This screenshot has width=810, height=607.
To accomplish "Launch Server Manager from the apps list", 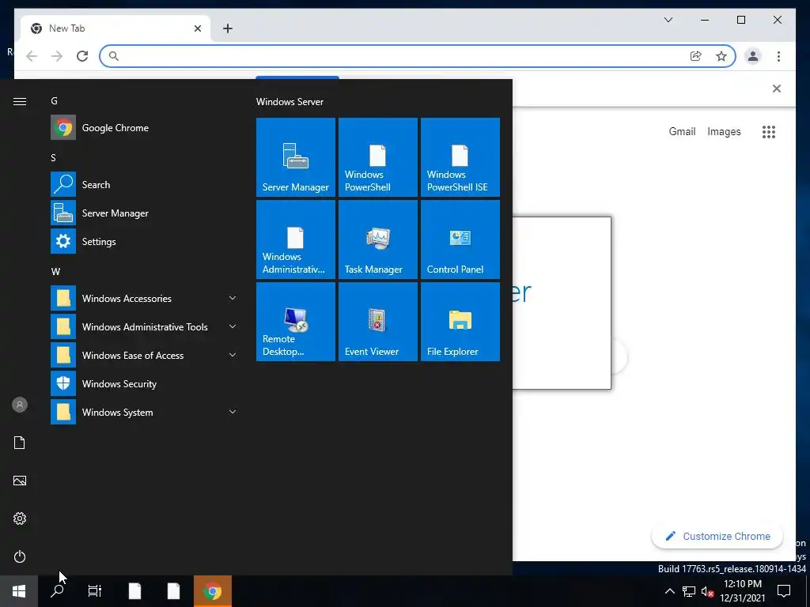I will (x=144, y=213).
